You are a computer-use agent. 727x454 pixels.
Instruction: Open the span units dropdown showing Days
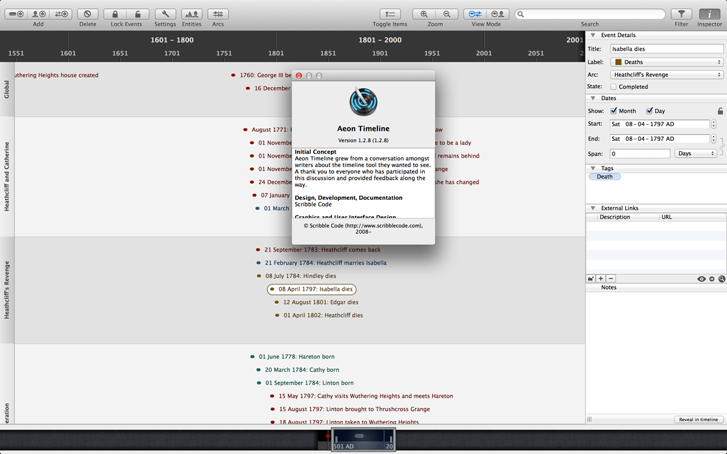pos(695,154)
